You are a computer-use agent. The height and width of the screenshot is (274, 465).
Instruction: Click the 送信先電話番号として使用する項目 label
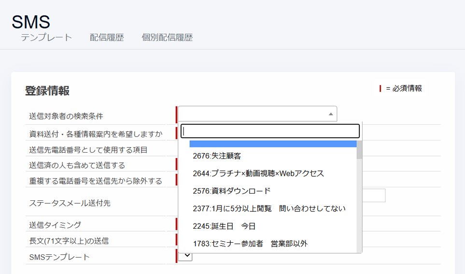(x=88, y=150)
